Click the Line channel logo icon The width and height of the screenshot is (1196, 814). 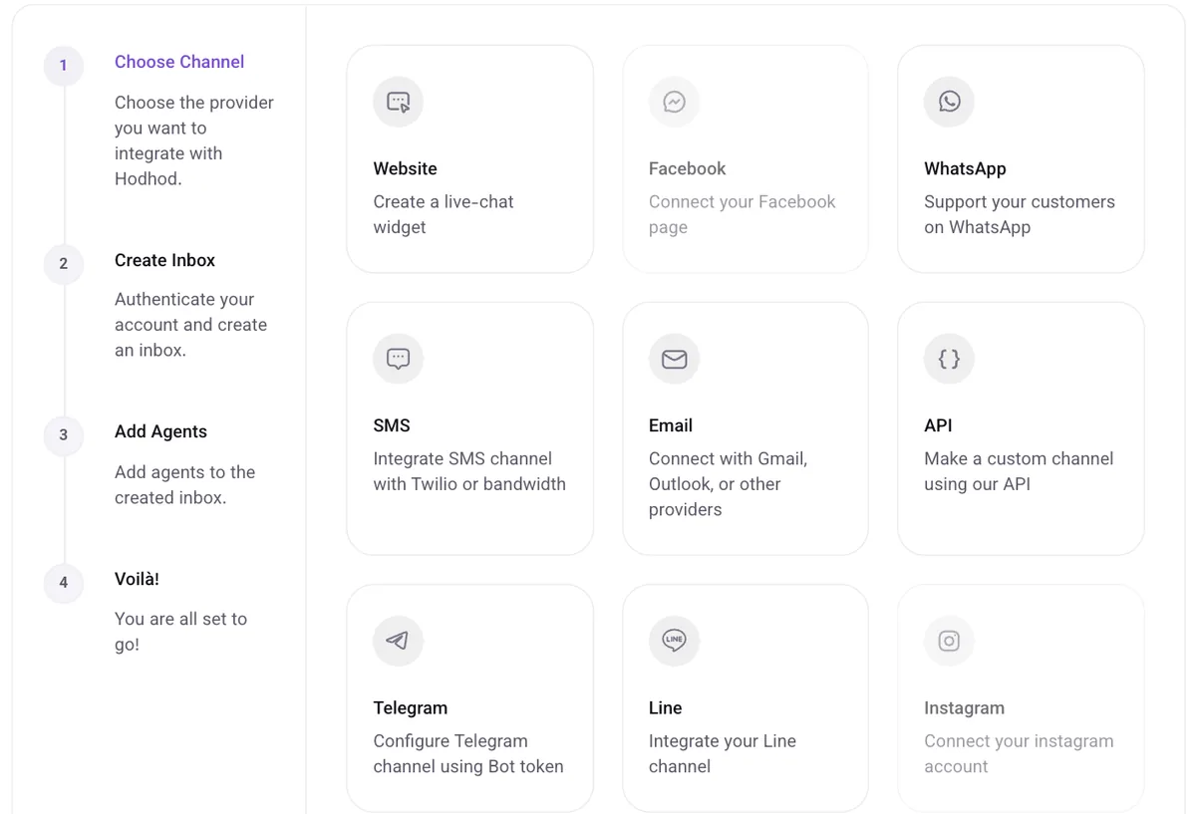tap(674, 641)
